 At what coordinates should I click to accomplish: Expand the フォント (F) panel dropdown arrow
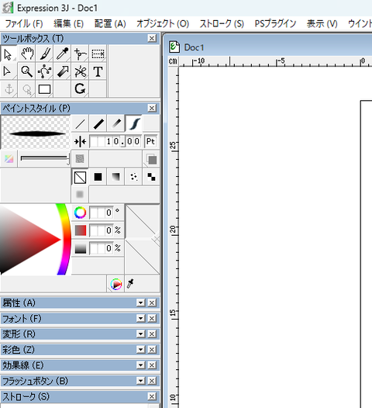click(140, 319)
